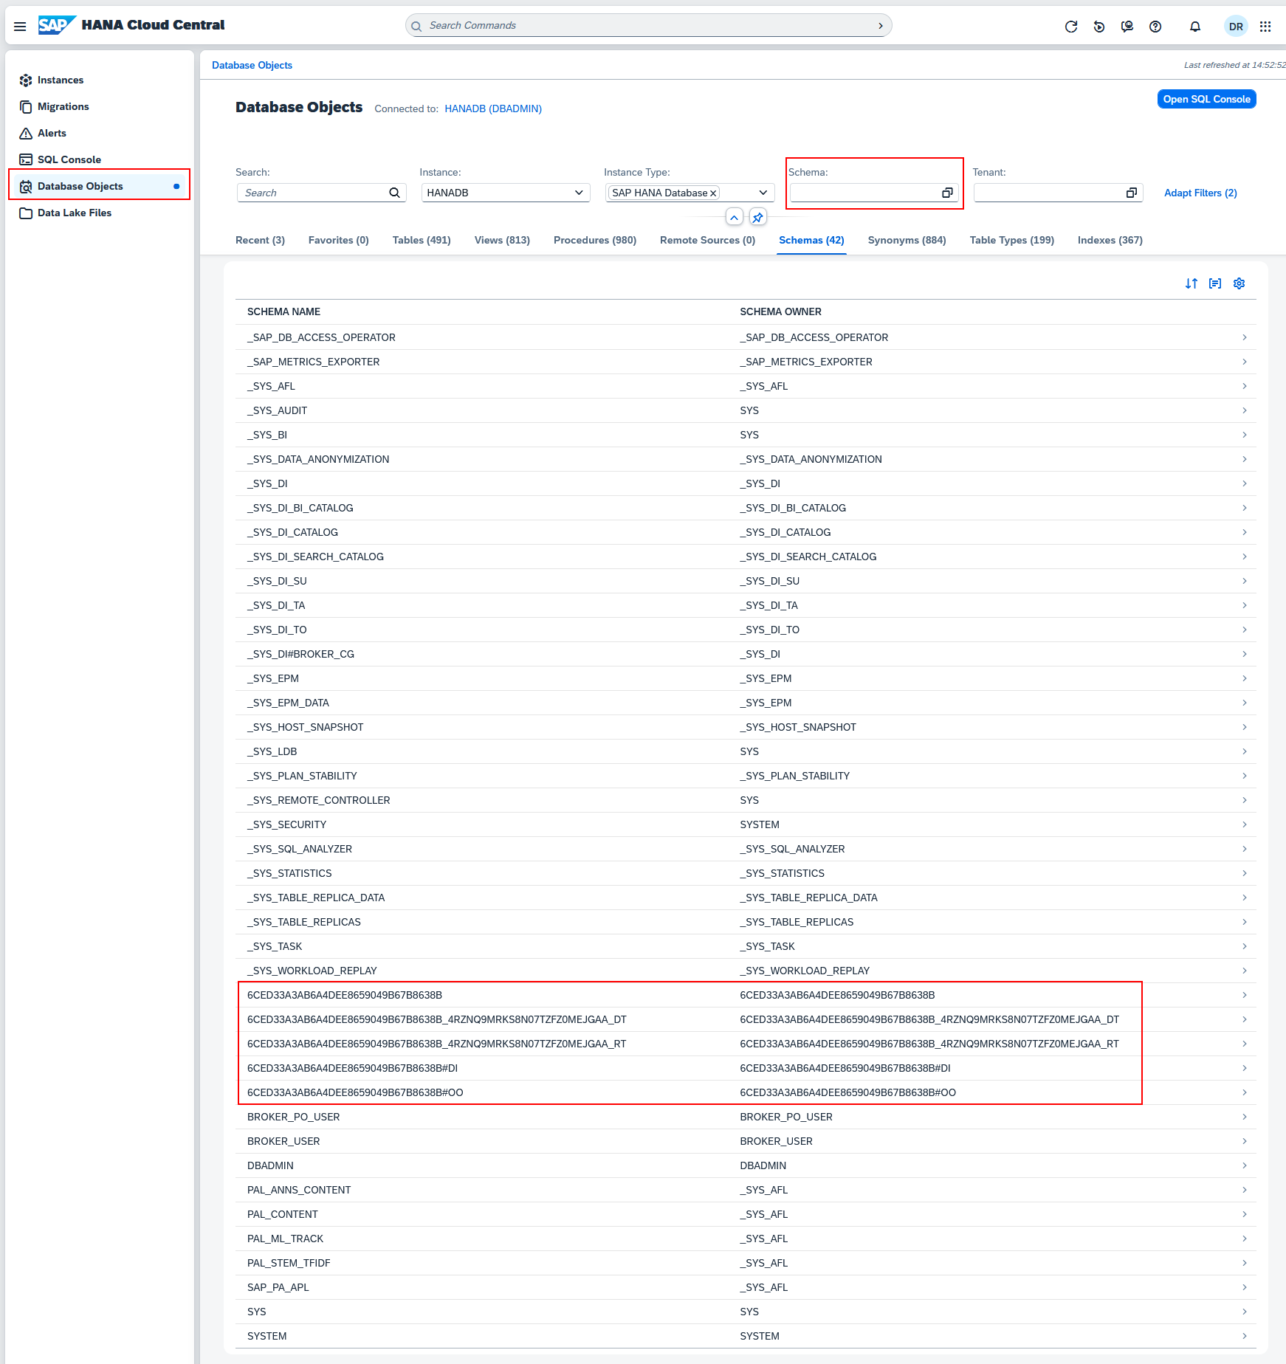Click the Database Objects breadcrumb link

click(252, 65)
